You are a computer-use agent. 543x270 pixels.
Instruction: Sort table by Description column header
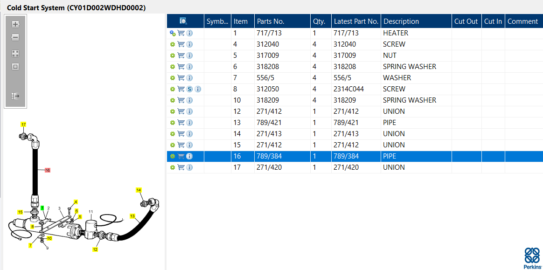click(x=401, y=21)
